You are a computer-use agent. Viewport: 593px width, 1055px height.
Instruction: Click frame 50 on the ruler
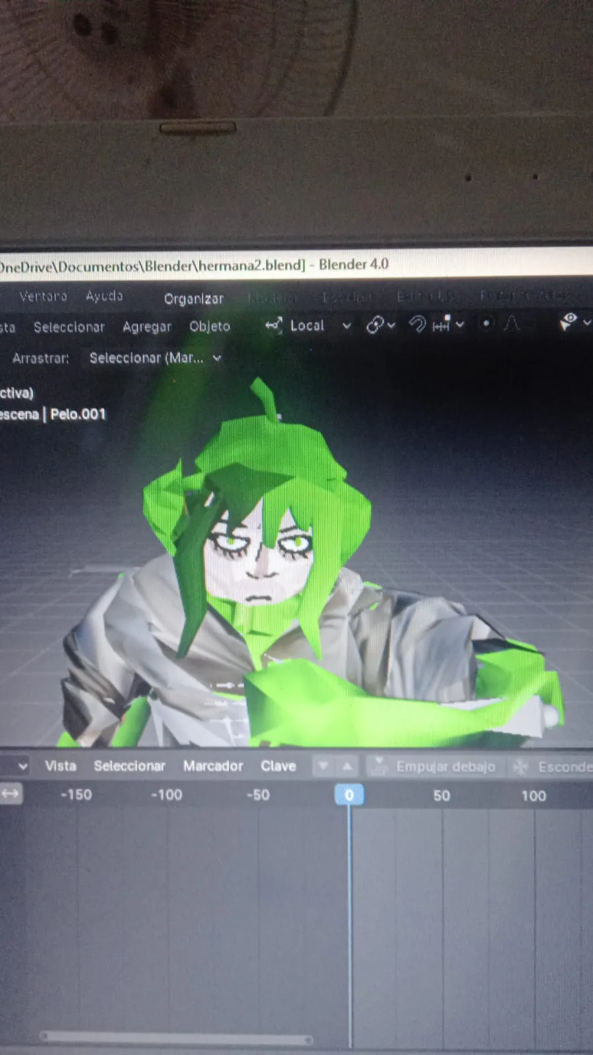coord(442,796)
